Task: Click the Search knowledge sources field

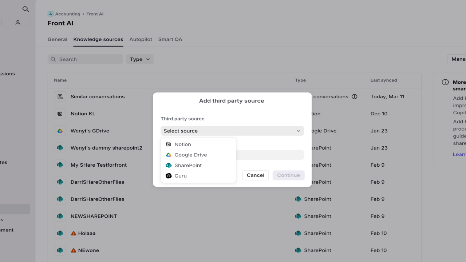Action: pos(85,59)
